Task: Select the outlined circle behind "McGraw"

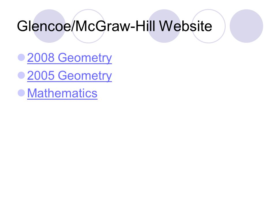Action: click(88, 26)
